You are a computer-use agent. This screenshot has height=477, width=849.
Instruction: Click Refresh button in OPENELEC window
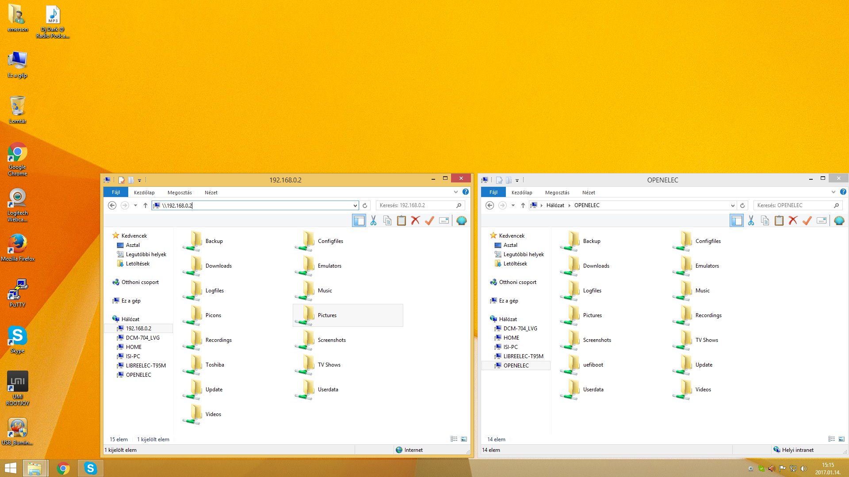[x=742, y=205]
